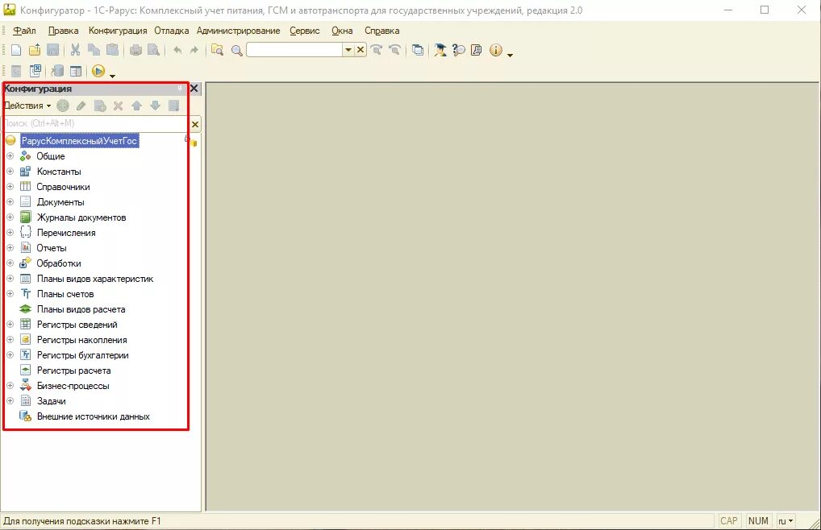Click the Move up arrow icon
The width and height of the screenshot is (821, 530).
(136, 106)
